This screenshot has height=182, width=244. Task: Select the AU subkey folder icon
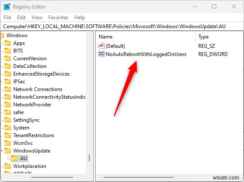click(15, 159)
